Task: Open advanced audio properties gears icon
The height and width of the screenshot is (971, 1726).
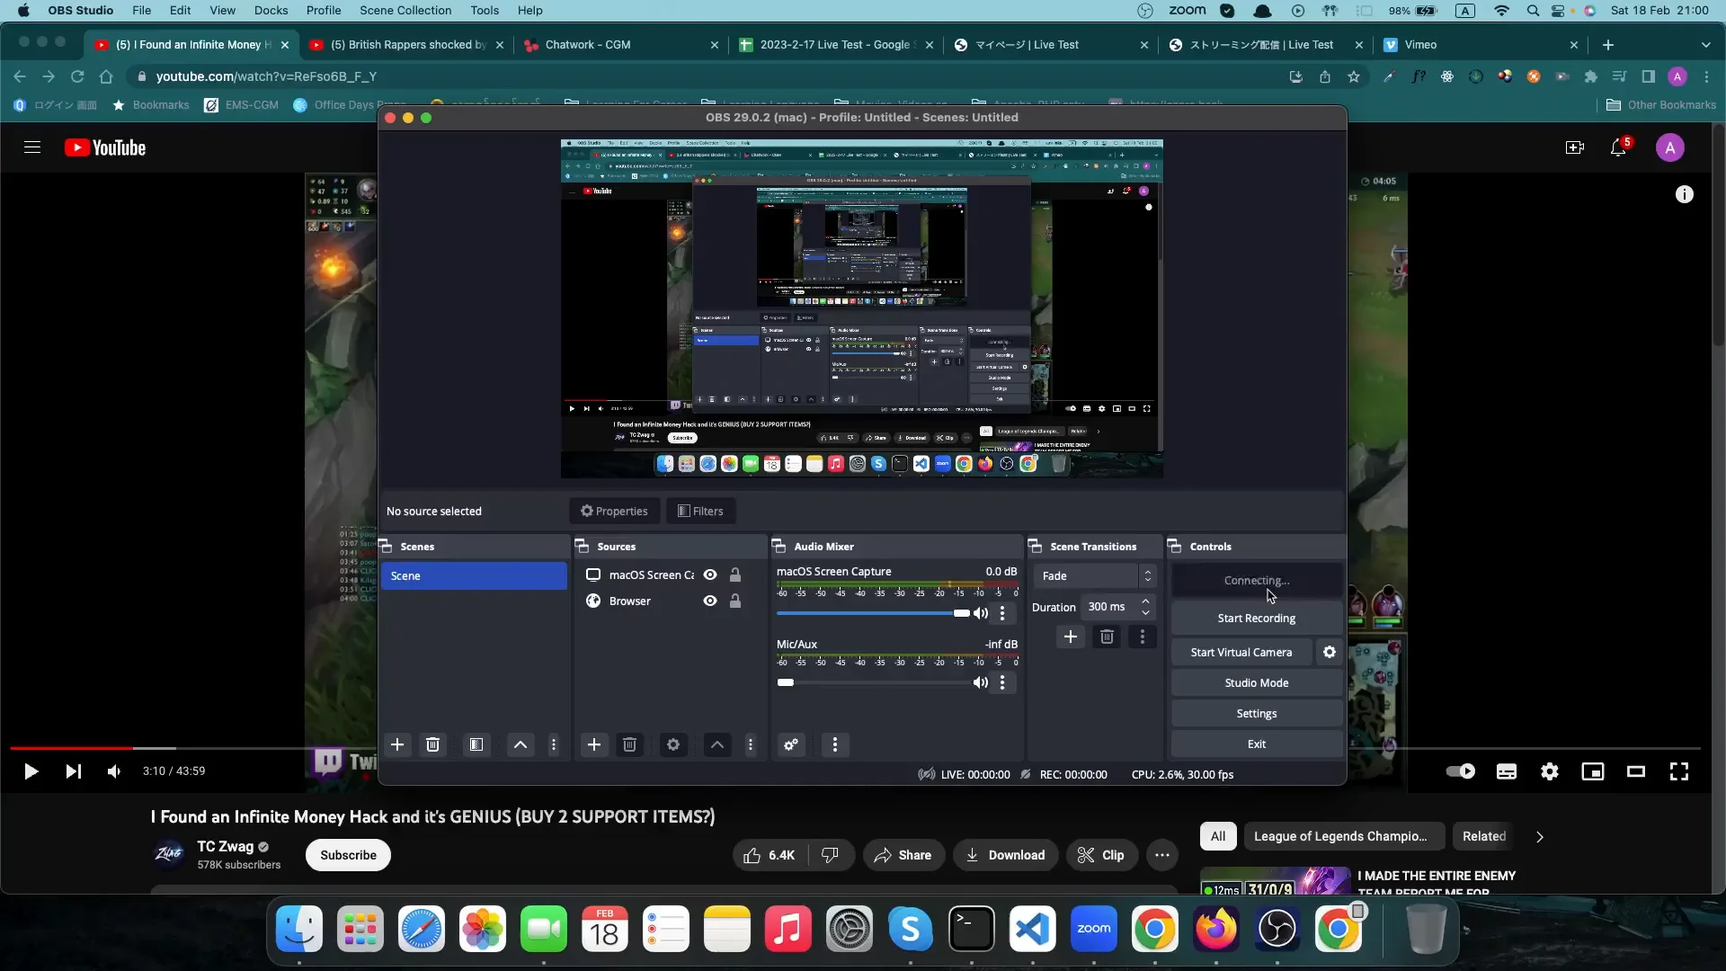Action: [x=791, y=744]
